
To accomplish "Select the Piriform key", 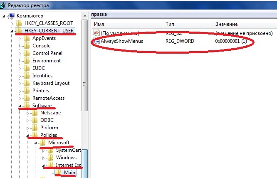I will pyautogui.click(x=49, y=128).
